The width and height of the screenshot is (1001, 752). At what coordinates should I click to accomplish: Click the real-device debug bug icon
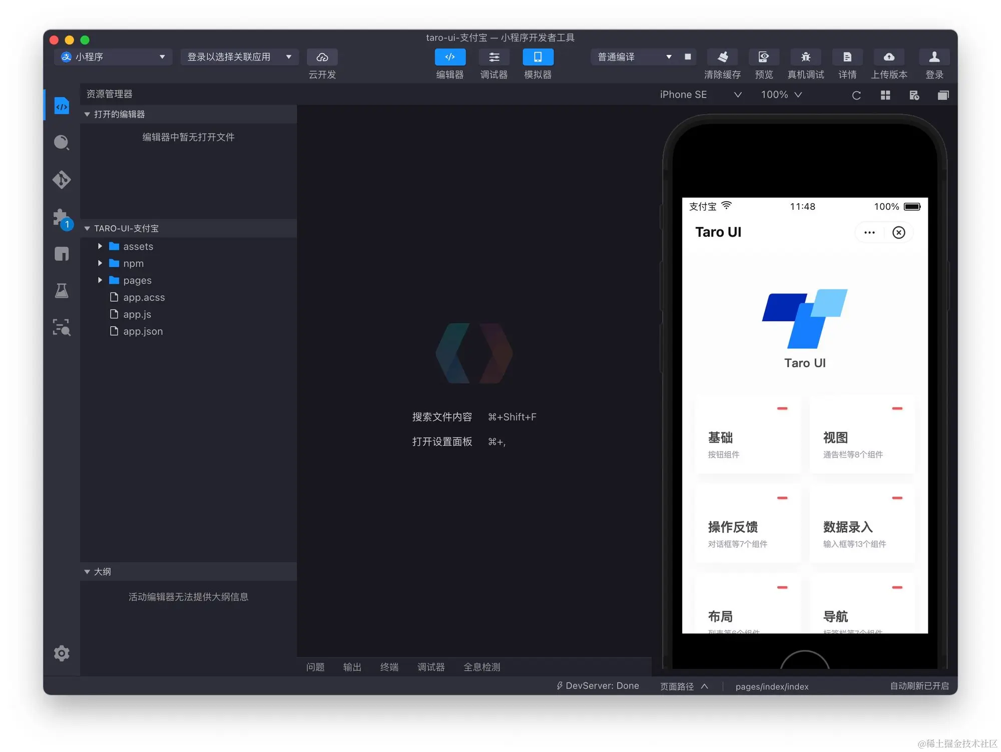click(805, 57)
